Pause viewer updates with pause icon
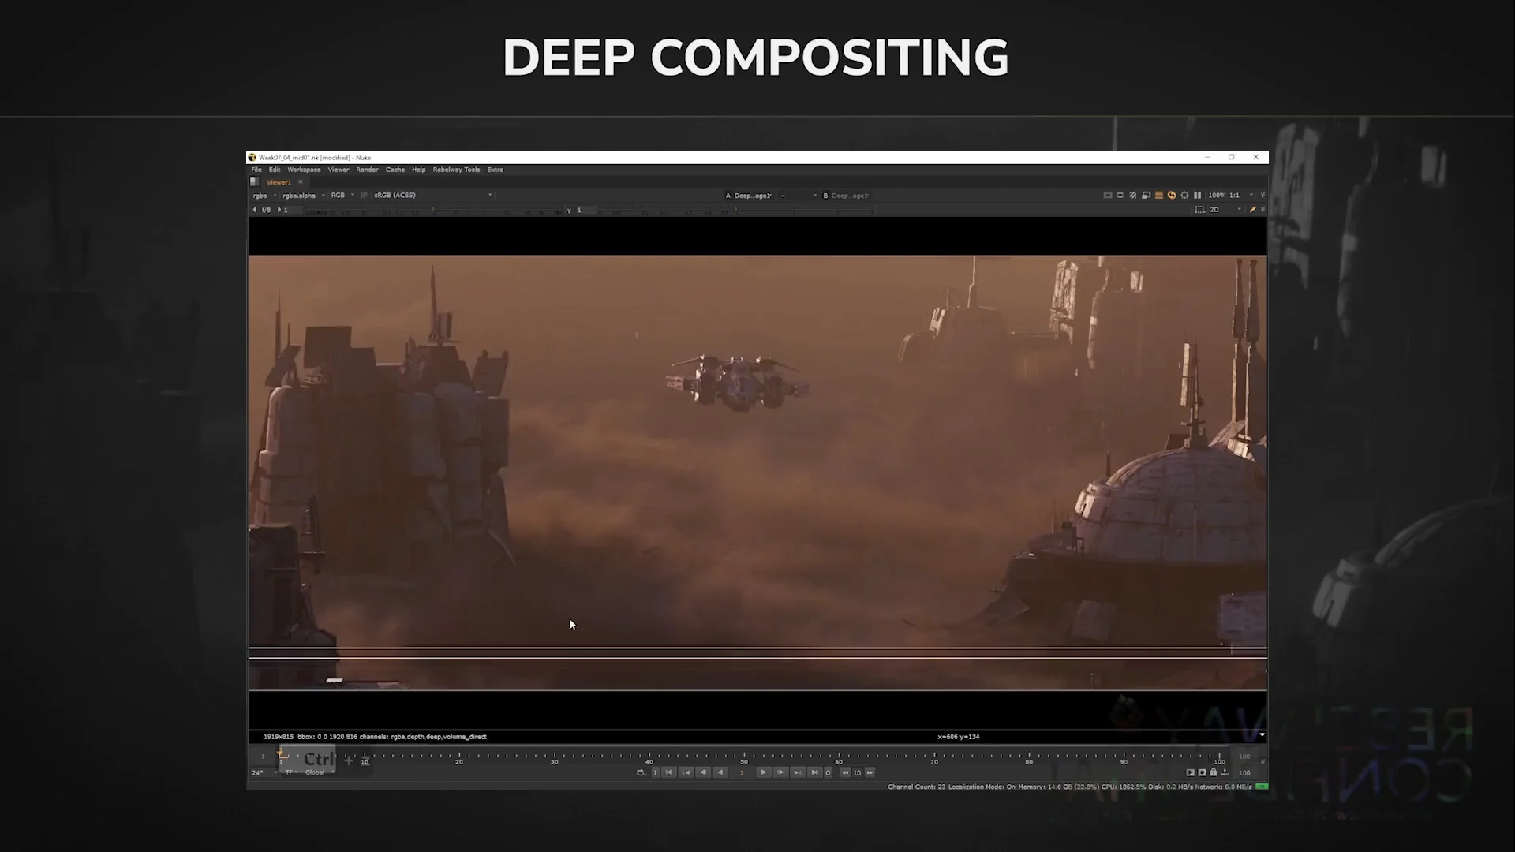The height and width of the screenshot is (852, 1515). tap(1197, 195)
